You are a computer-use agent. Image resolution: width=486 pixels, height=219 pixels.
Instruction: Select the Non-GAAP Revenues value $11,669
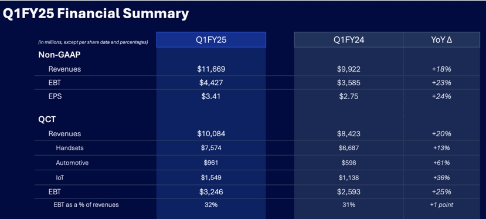211,69
